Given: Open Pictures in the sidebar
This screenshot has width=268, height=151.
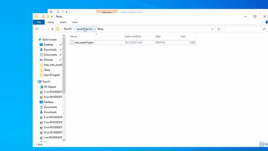Looking at the screenshot, I should tap(49, 60).
